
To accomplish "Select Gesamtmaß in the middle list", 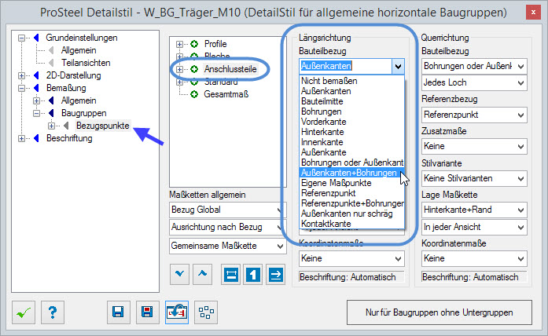I will pyautogui.click(x=226, y=94).
